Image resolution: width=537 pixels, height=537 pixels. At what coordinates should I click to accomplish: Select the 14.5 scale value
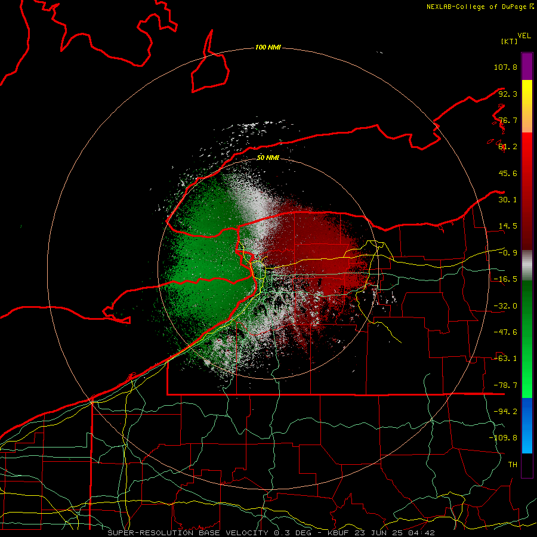[508, 226]
